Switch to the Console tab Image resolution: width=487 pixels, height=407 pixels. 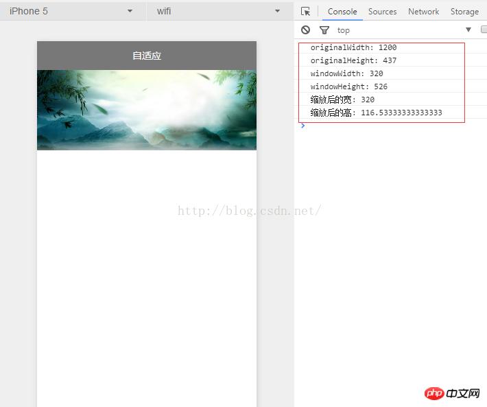pos(342,11)
